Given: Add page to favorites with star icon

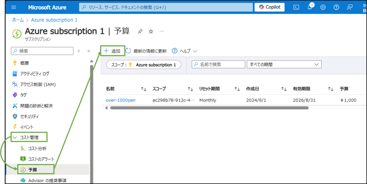Looking at the screenshot, I should [x=151, y=31].
